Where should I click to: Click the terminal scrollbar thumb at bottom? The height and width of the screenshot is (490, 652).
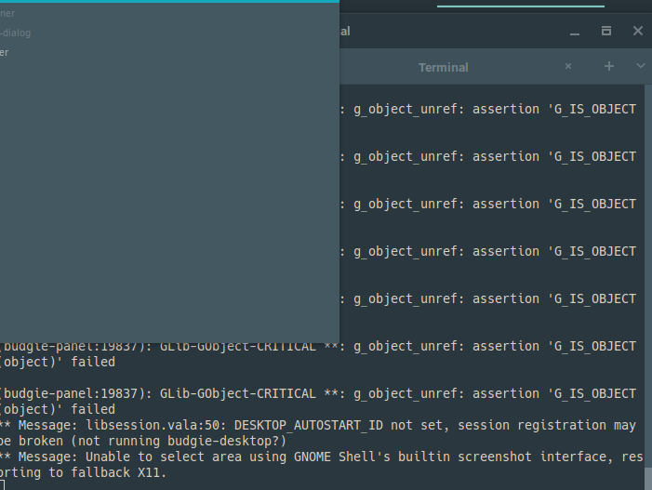648,479
